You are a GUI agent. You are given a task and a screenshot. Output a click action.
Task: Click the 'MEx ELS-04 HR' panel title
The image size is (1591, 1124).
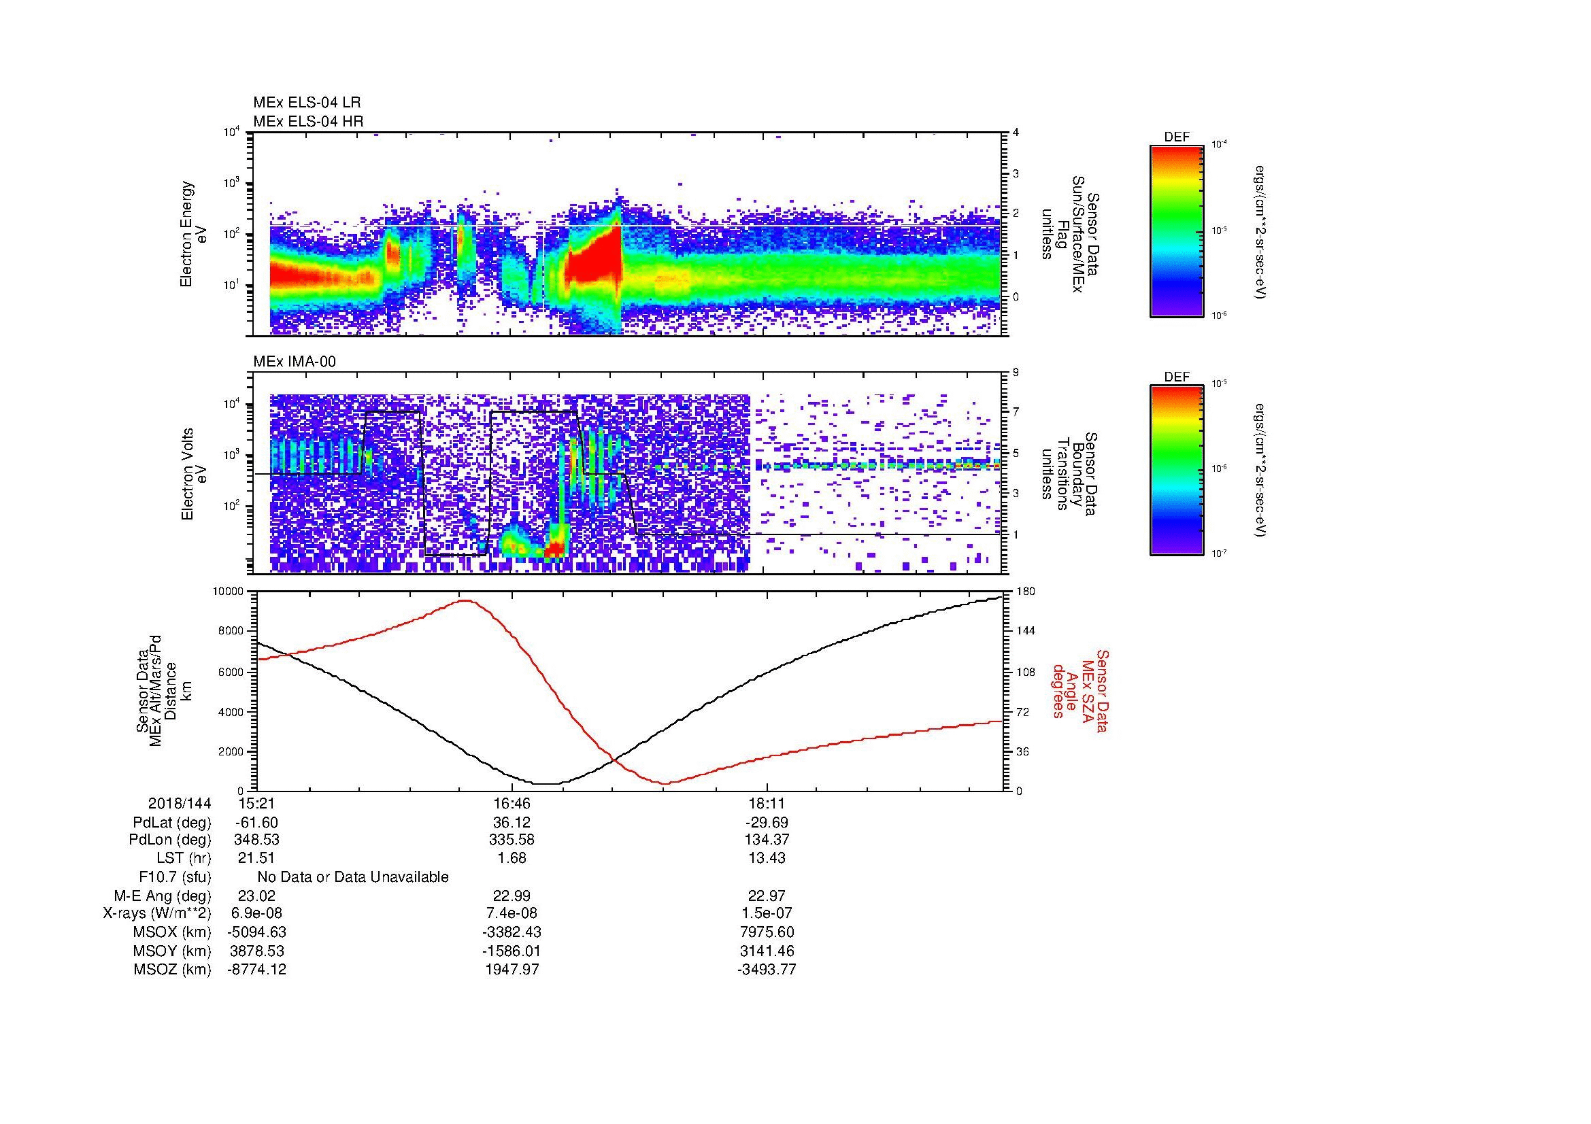[308, 121]
